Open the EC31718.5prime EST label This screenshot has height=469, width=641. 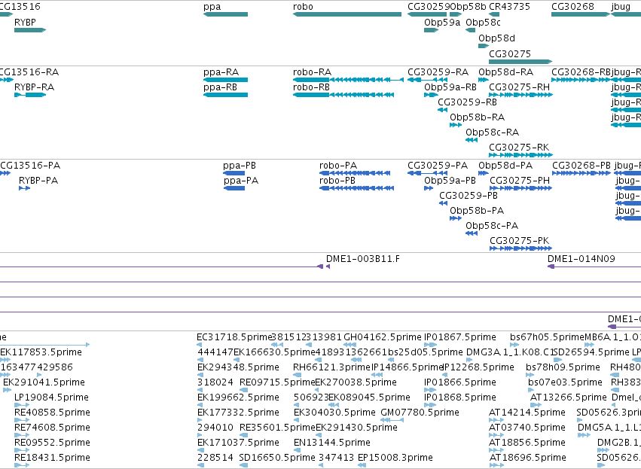tap(234, 337)
